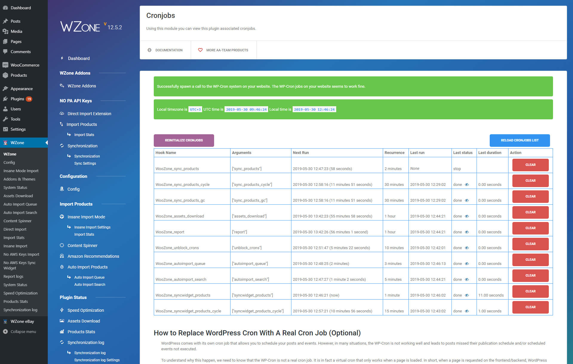Click the Insane Import Mode icon
573x364 pixels.
(x=62, y=217)
